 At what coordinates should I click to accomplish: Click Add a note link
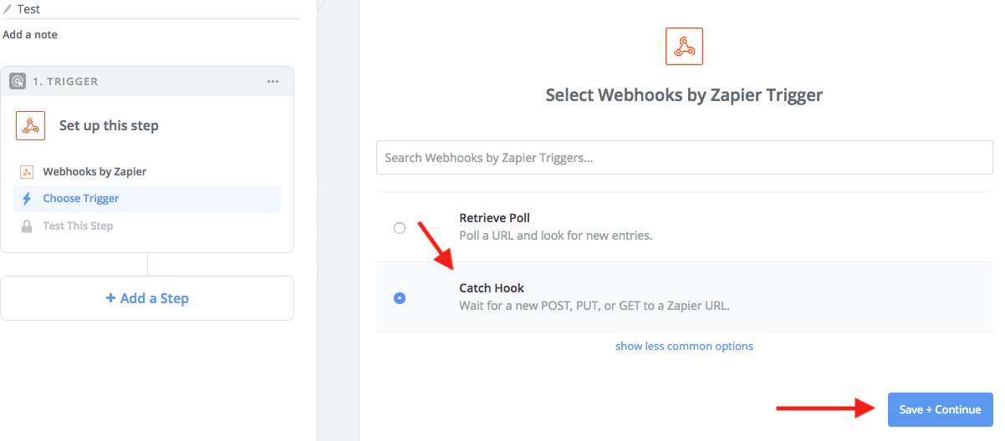pyautogui.click(x=30, y=34)
